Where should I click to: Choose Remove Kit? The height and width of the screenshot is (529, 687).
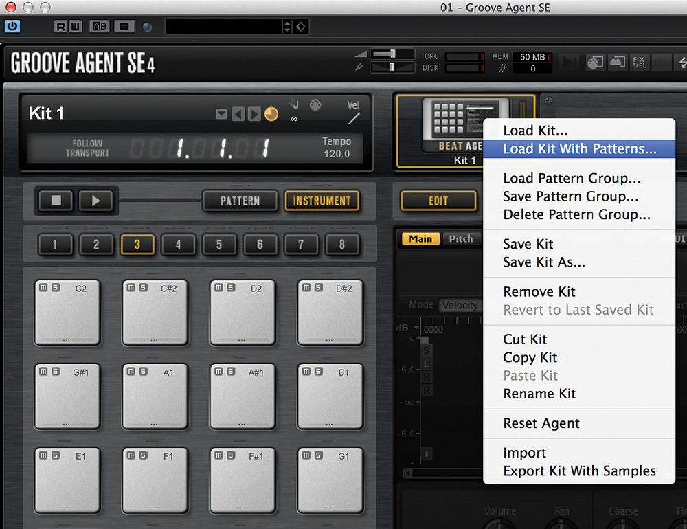click(x=578, y=292)
